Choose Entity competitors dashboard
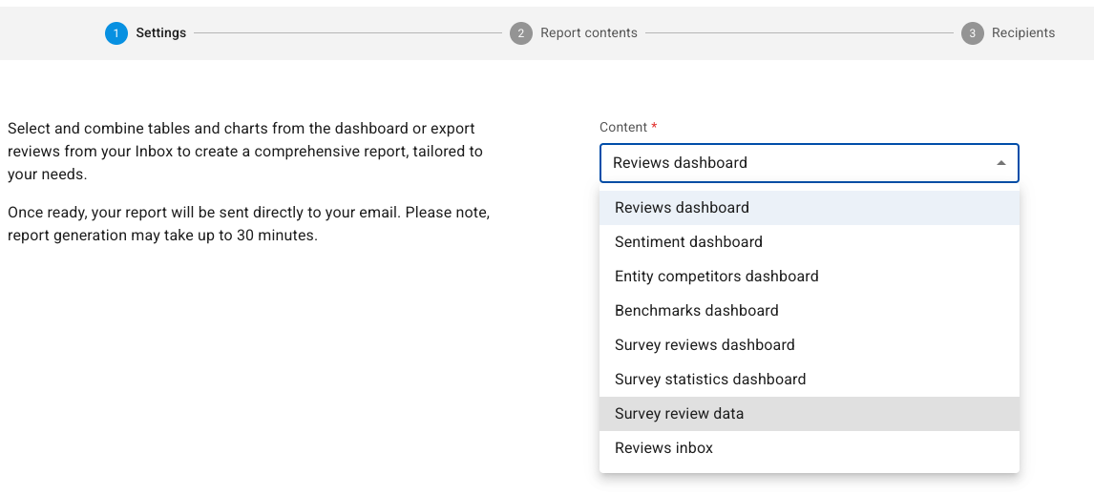This screenshot has width=1094, height=494. click(810, 276)
